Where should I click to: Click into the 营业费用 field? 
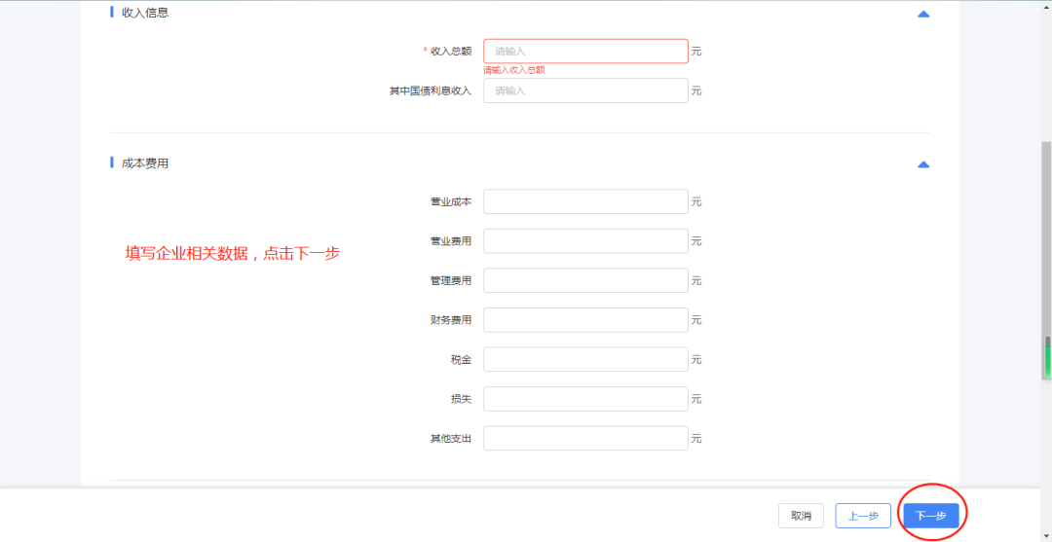(x=585, y=241)
